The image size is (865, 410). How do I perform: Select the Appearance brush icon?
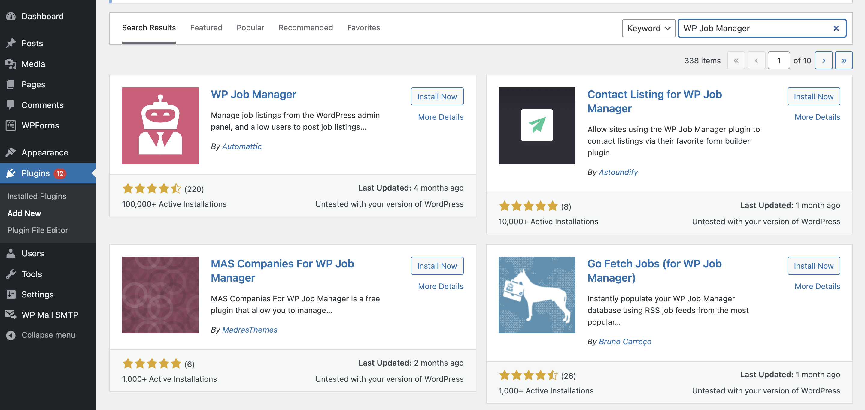pyautogui.click(x=11, y=152)
